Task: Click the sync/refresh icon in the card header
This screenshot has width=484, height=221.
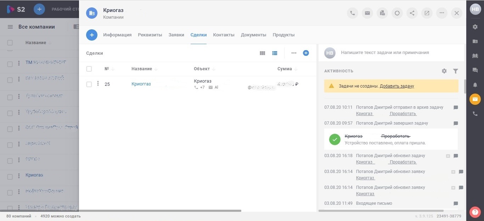Action: tap(397, 13)
